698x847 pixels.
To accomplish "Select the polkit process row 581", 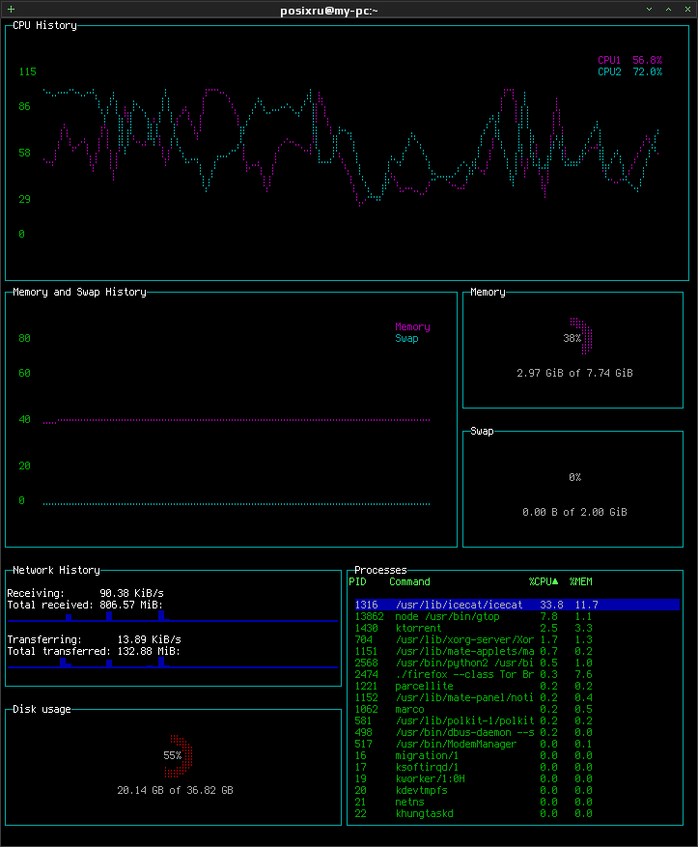I will point(517,720).
